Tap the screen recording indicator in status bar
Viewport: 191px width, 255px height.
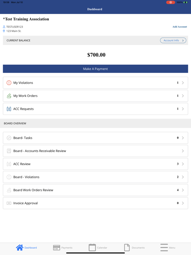point(170,2)
